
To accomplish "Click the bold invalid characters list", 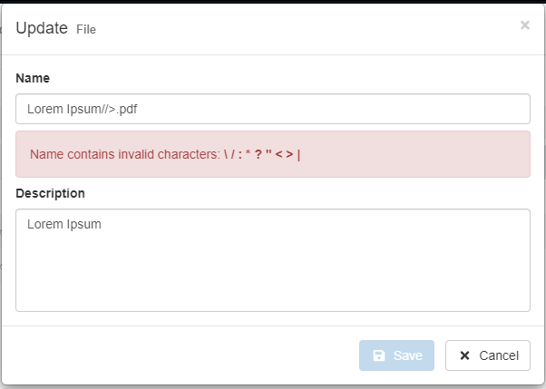I will pos(261,154).
